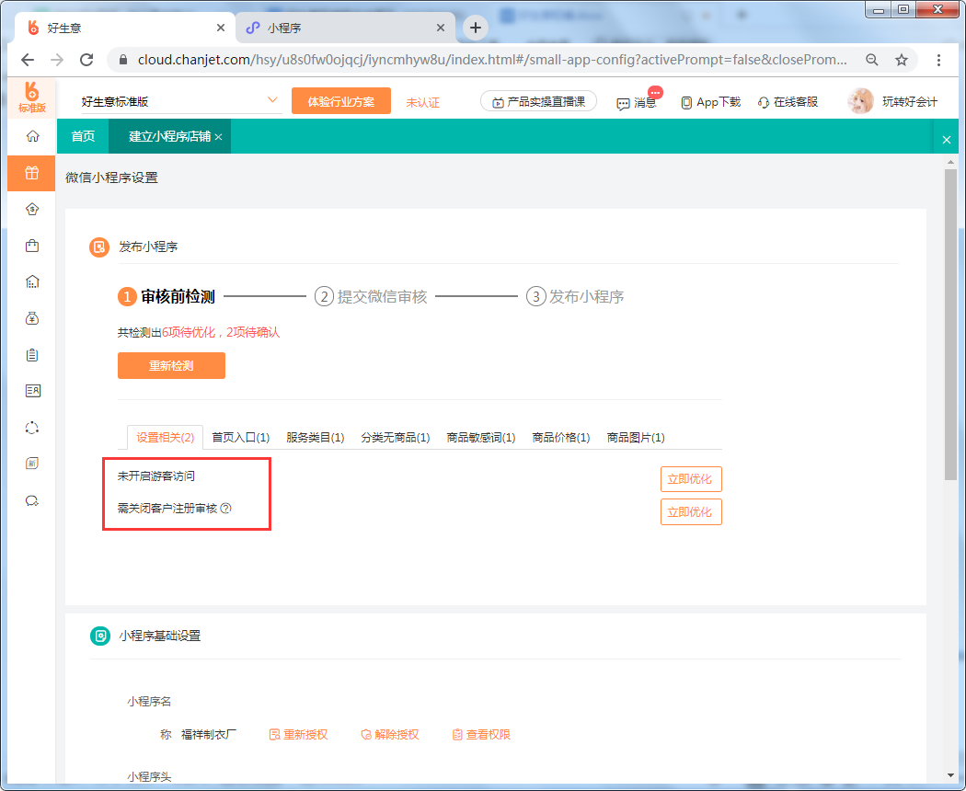Screen dimensions: 966x791
Task: Open the clipboard list sidebar icon
Action: (32, 355)
